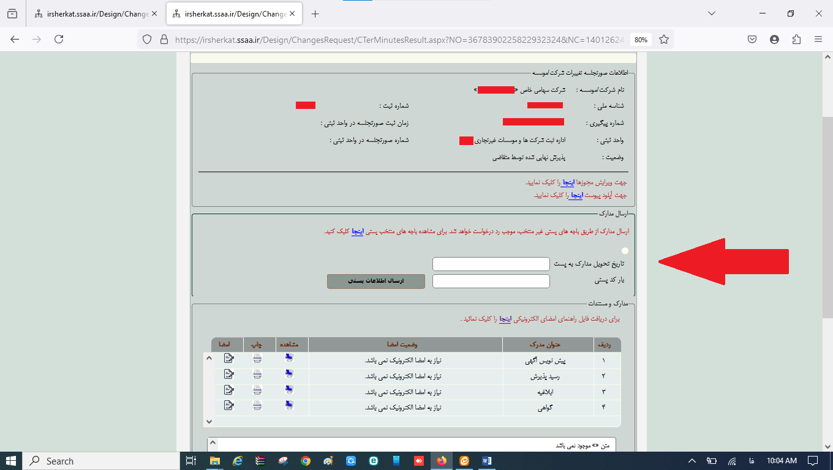Screen dimensions: 833x470
Task: Click the پذیرش نهایی شده توسط متقاضی status text
Action: coord(529,157)
